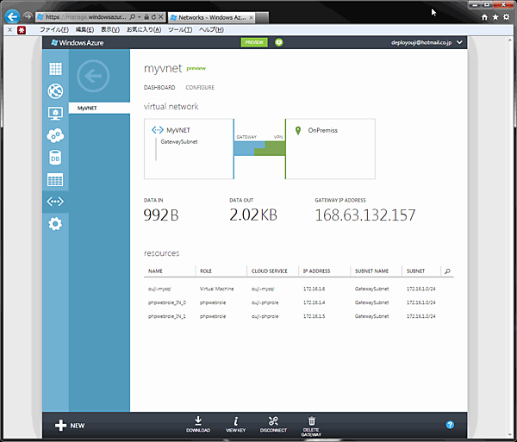Open Storage table icon in sidebar
This screenshot has height=442, width=517.
coord(55,180)
